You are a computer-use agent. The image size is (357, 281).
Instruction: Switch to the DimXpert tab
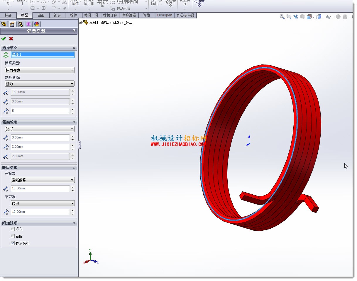coord(165,15)
